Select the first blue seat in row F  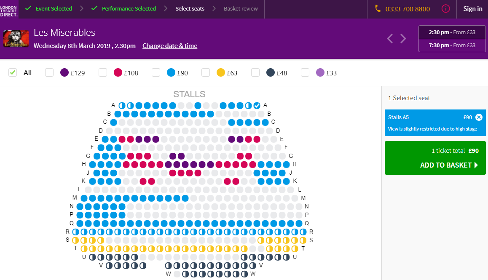tap(101, 147)
